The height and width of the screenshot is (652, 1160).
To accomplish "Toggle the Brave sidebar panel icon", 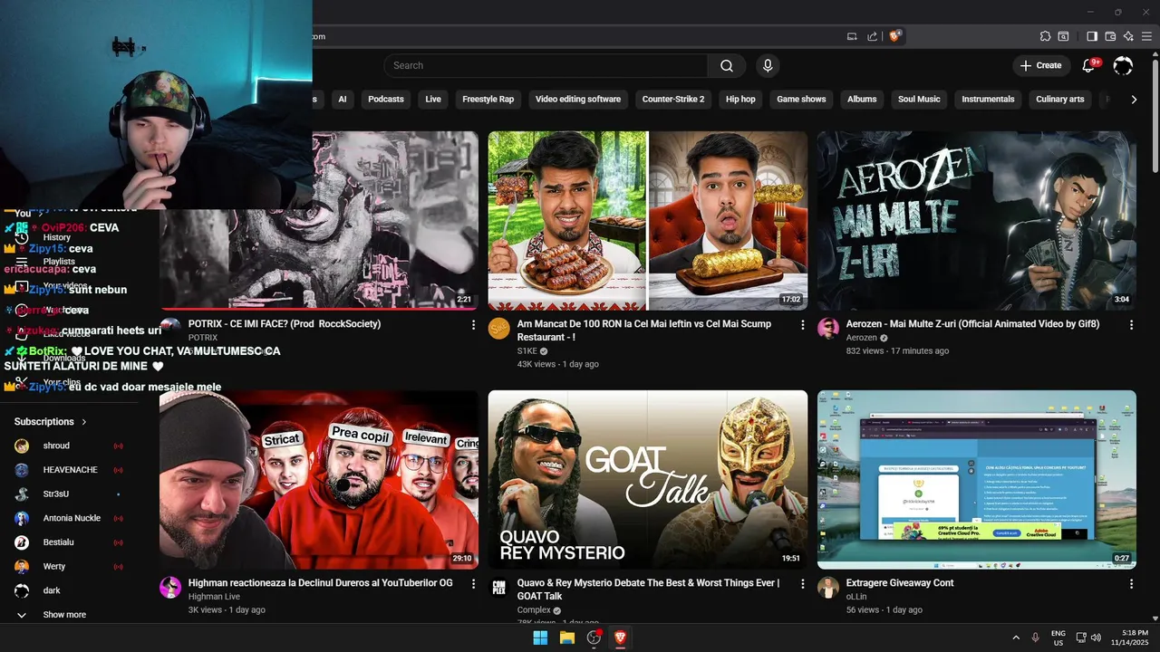I will click(1092, 36).
